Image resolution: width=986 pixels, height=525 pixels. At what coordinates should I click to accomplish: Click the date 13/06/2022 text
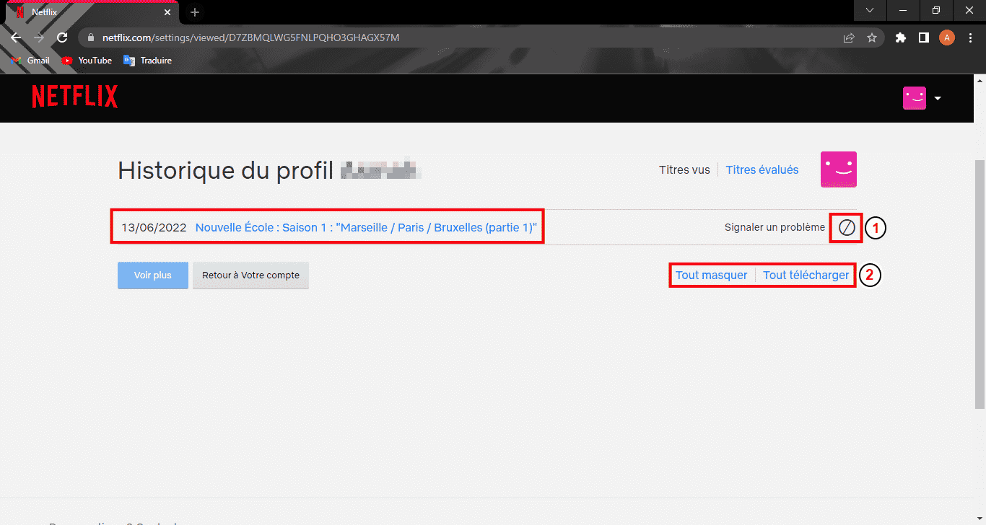[154, 228]
